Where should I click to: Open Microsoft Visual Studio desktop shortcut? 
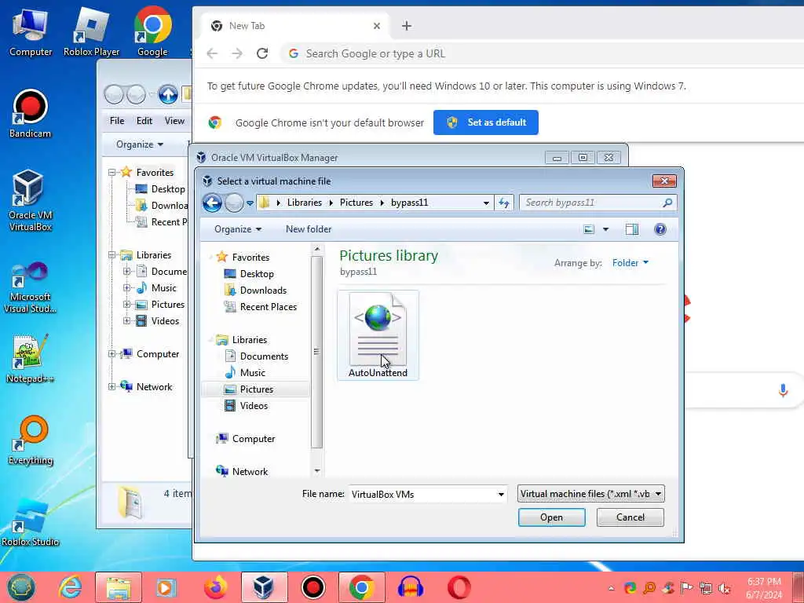tap(31, 287)
